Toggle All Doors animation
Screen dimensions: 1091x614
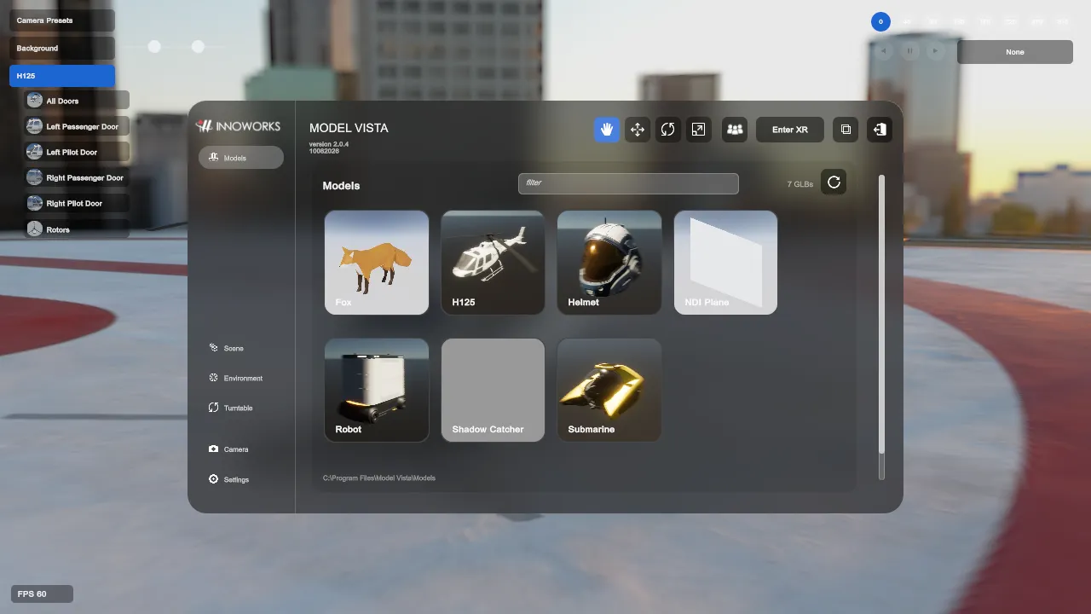point(77,101)
